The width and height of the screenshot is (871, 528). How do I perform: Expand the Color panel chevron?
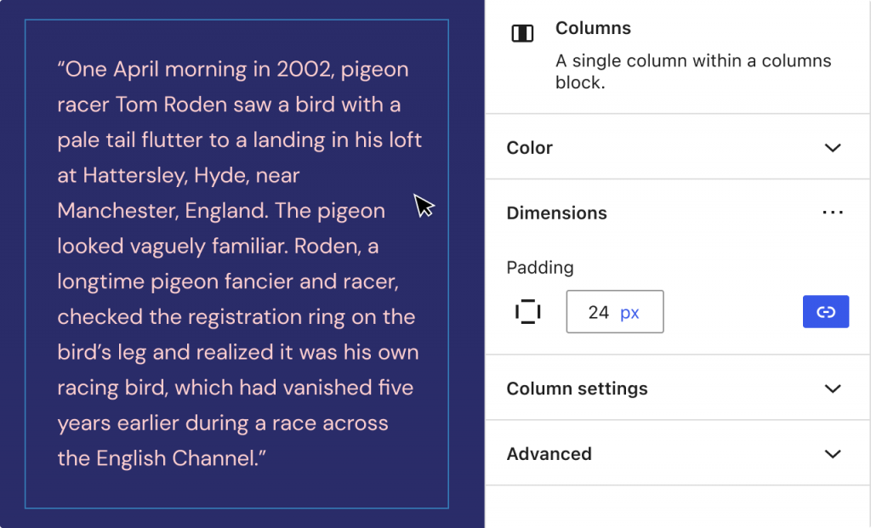[833, 147]
